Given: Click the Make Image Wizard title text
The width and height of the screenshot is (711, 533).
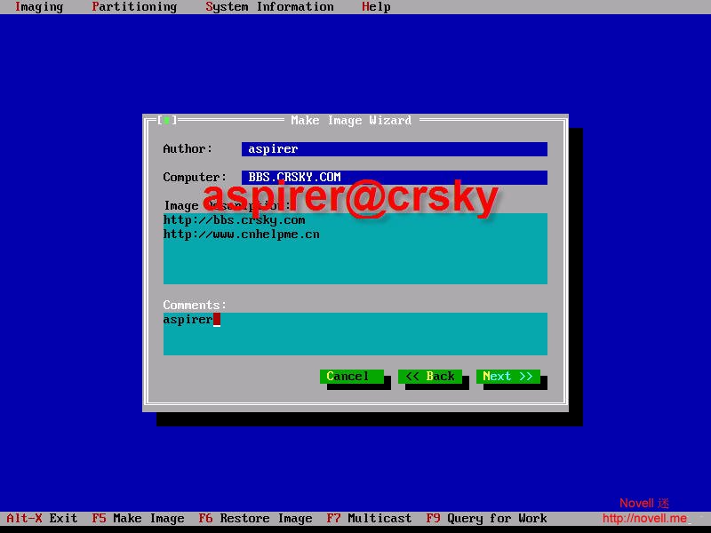Looking at the screenshot, I should pos(351,120).
